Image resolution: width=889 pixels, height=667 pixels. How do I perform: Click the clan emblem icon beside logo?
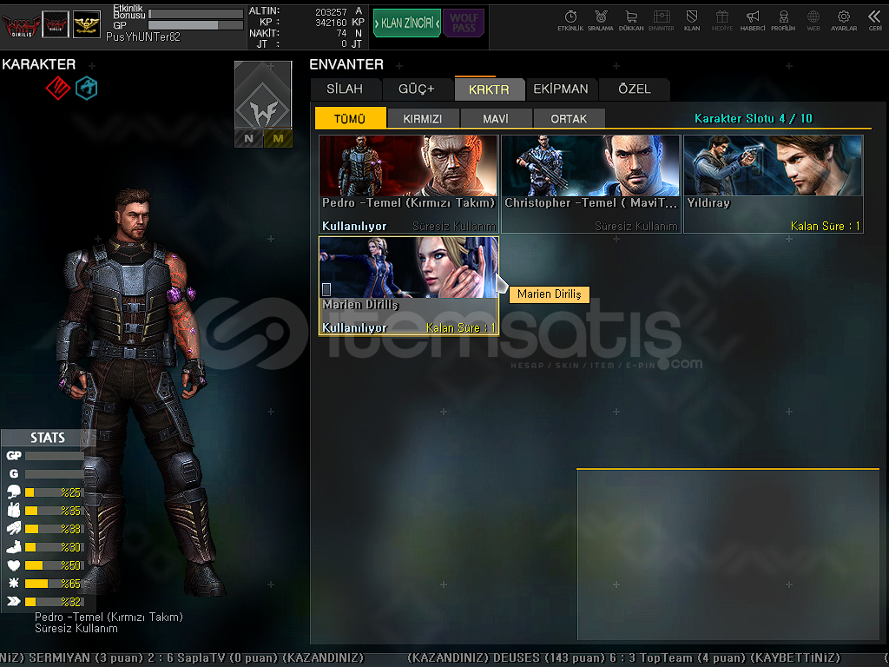point(56,25)
